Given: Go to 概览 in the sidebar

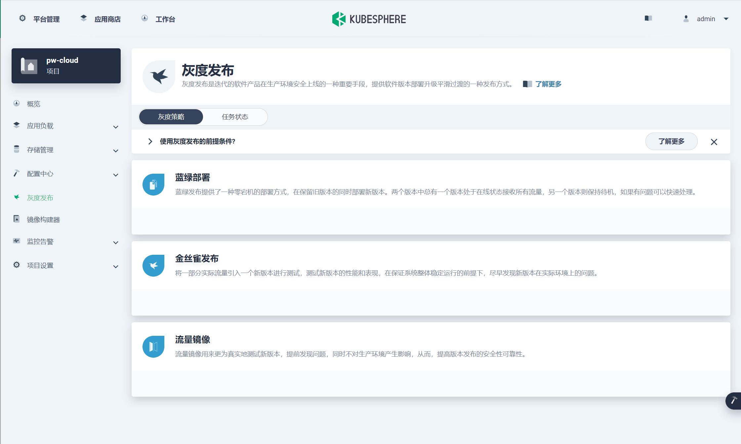Looking at the screenshot, I should (x=33, y=104).
